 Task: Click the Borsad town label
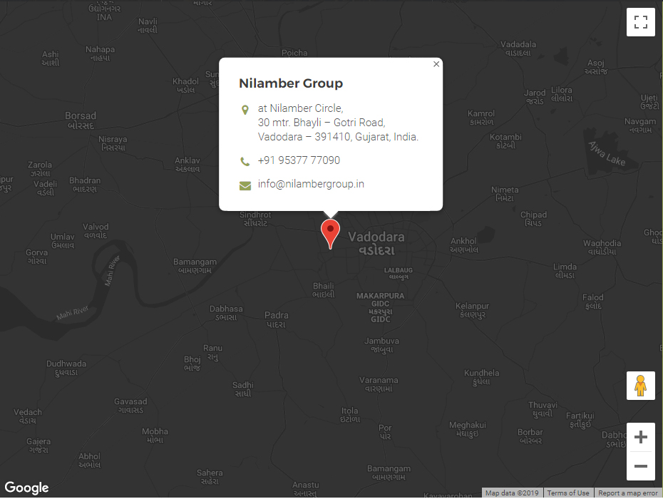pos(81,120)
